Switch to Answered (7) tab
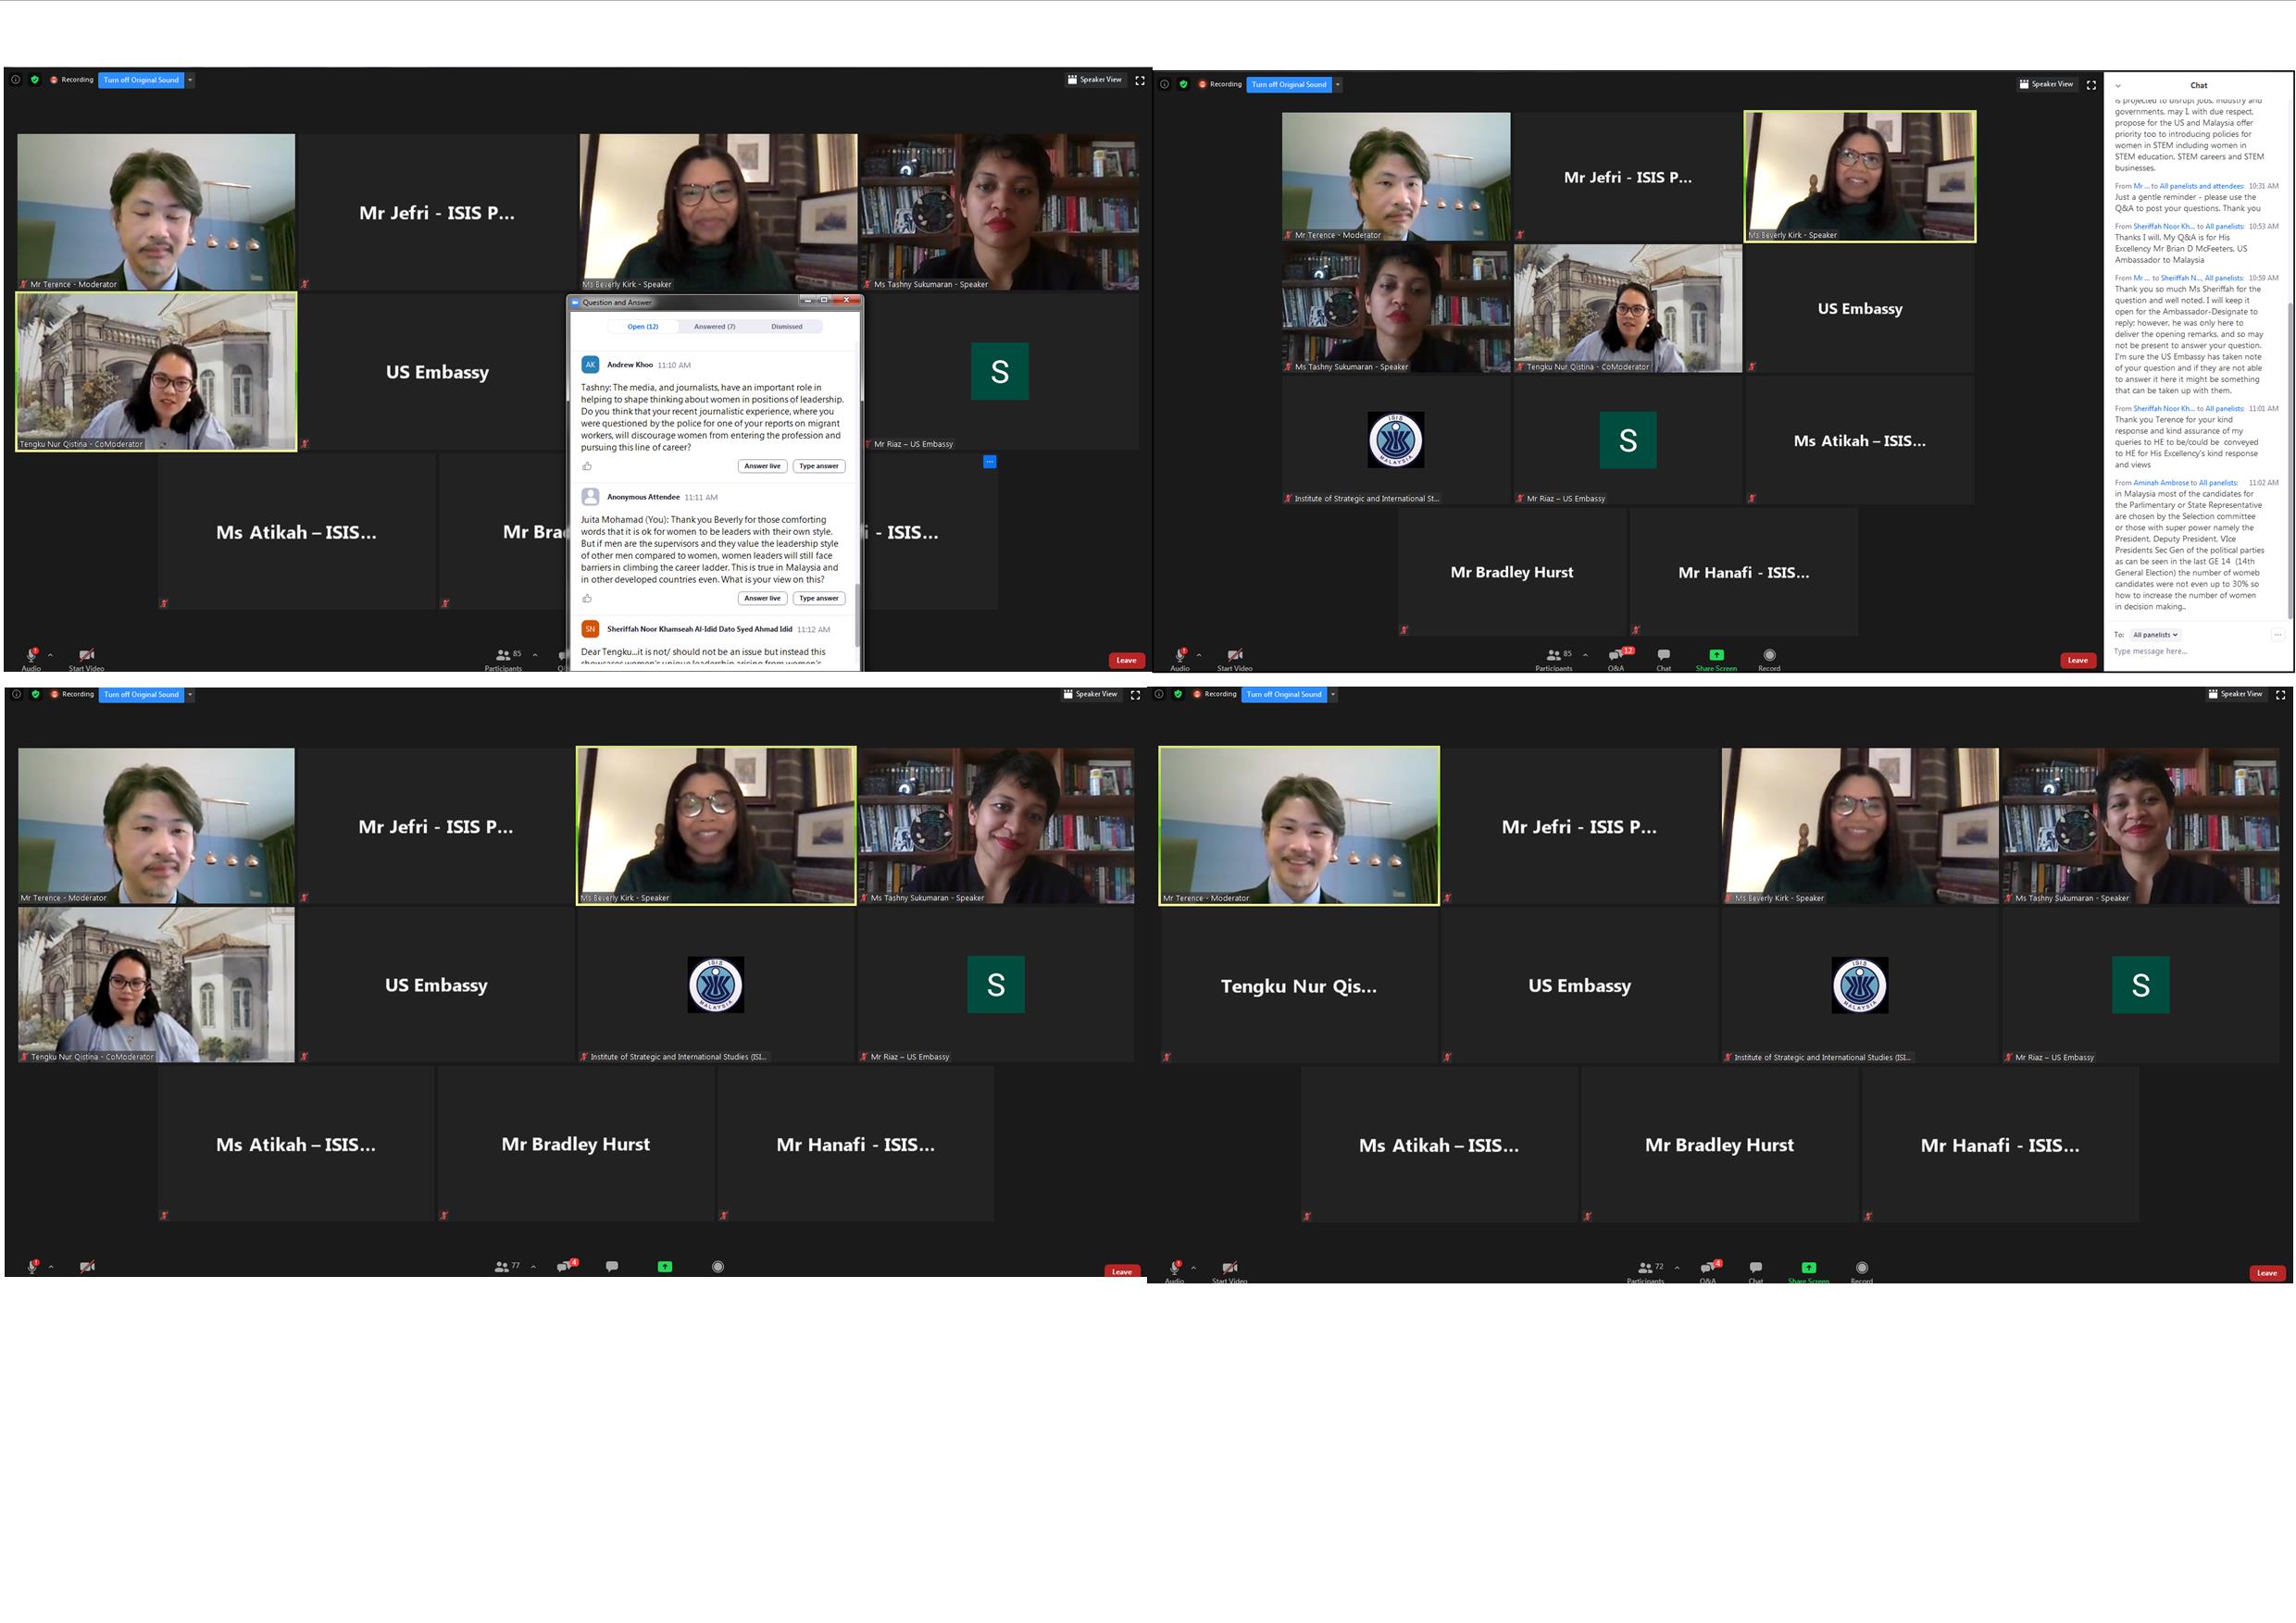The height and width of the screenshot is (1623, 2296). click(714, 327)
